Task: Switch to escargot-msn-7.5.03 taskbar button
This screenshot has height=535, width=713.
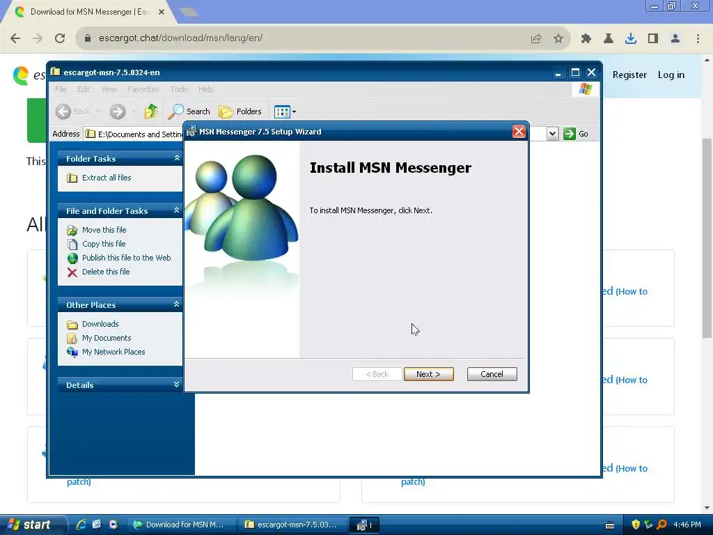Action: click(x=292, y=525)
